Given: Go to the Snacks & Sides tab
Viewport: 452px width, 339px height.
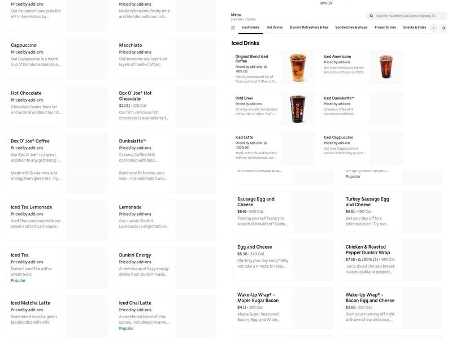Looking at the screenshot, I should [414, 27].
